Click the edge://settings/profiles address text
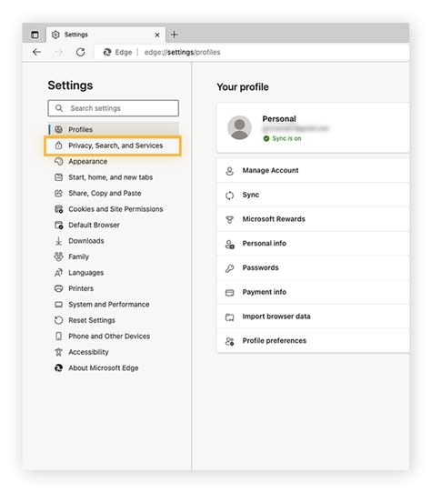 [183, 52]
